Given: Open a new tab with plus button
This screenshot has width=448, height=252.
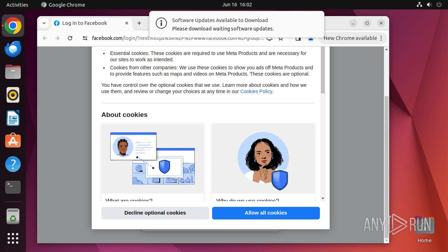Looking at the screenshot, I should click(139, 23).
